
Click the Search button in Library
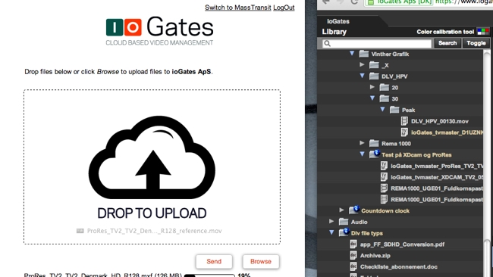(x=447, y=43)
